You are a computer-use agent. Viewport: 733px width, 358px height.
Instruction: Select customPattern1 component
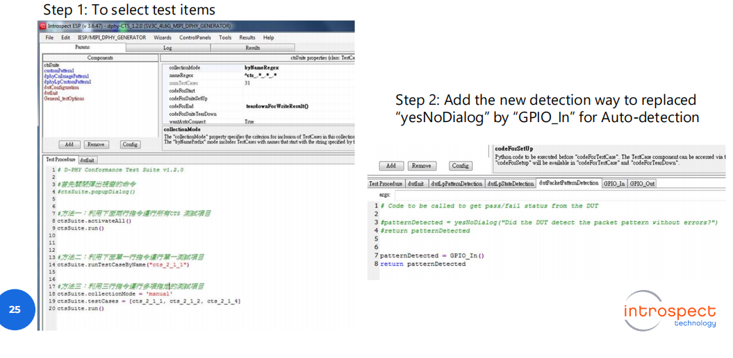pos(59,70)
